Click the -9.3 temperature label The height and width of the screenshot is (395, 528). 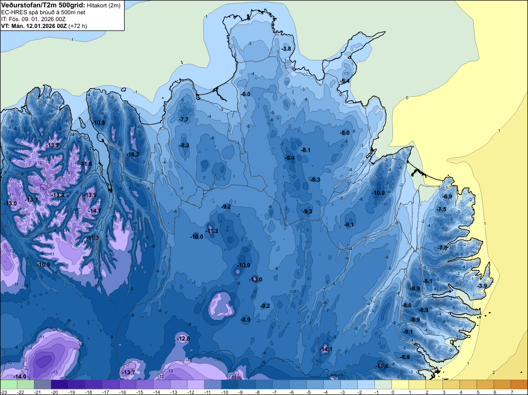coord(307,211)
